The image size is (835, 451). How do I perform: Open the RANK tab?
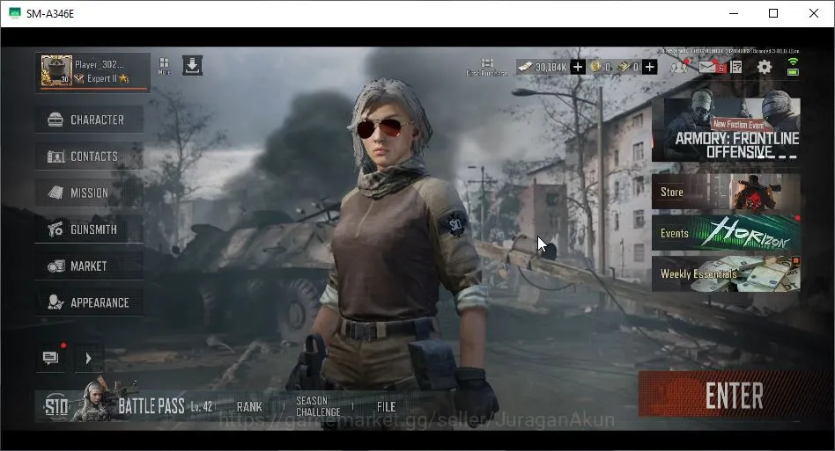tap(249, 407)
